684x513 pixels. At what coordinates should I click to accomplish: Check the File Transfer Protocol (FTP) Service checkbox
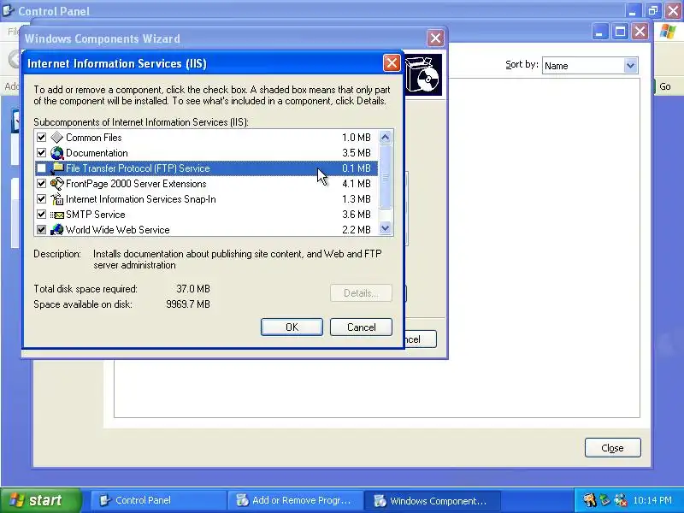[41, 168]
